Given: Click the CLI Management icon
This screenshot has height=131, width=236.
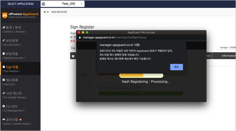Looking at the screenshot, I should (x=4, y=106).
